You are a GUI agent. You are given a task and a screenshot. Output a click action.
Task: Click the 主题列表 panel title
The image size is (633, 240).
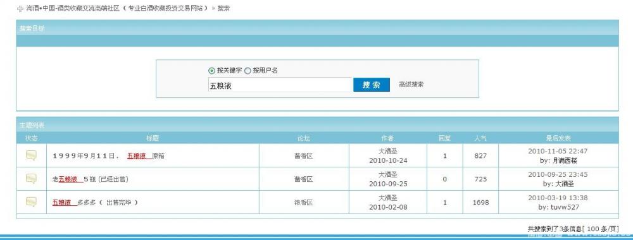pos(32,125)
